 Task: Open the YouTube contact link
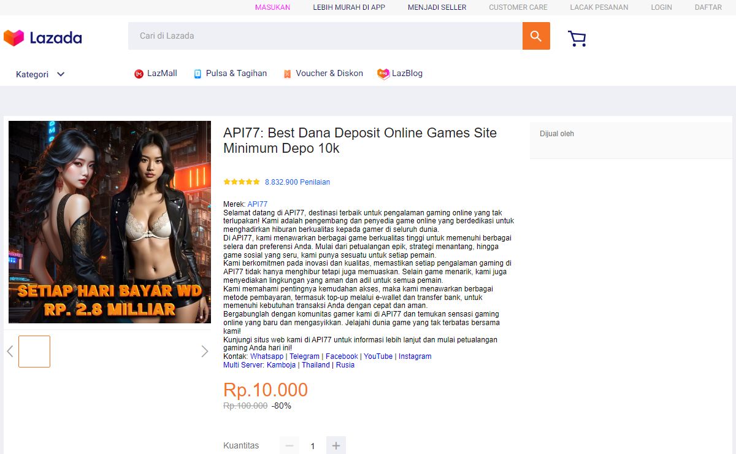pyautogui.click(x=378, y=356)
